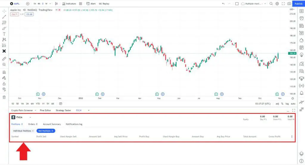Toggle log scale
Screen dimensions: 305x165
[287, 104]
